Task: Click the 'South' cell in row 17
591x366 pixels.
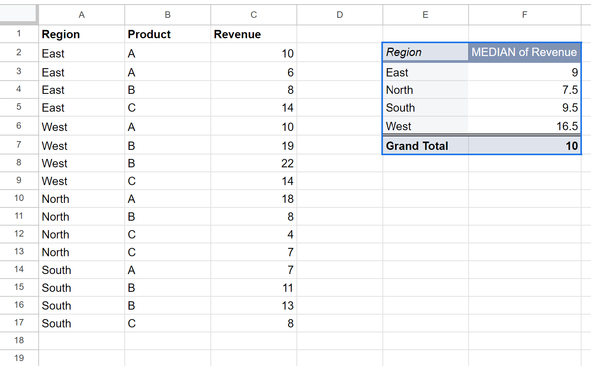Action: point(82,323)
